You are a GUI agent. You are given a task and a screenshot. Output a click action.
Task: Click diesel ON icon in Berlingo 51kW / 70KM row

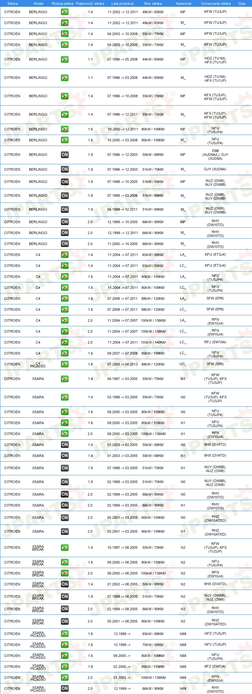tap(65, 169)
